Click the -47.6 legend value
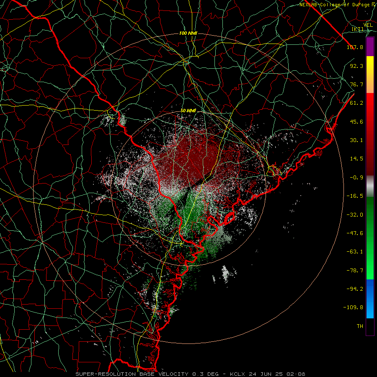 355,233
